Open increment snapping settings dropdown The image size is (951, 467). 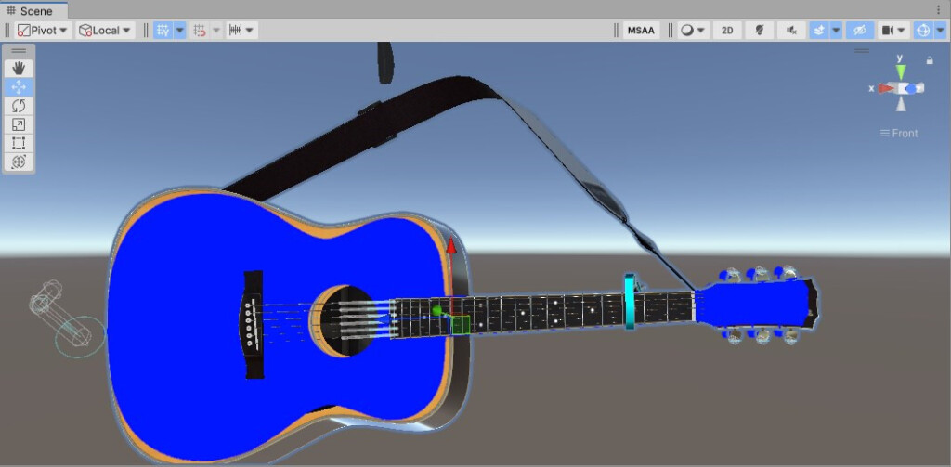pos(242,31)
